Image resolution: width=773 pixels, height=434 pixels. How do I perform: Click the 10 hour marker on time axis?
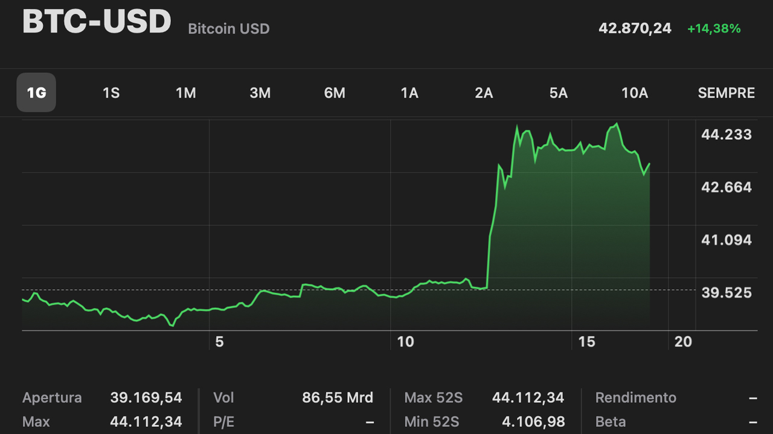pyautogui.click(x=406, y=342)
